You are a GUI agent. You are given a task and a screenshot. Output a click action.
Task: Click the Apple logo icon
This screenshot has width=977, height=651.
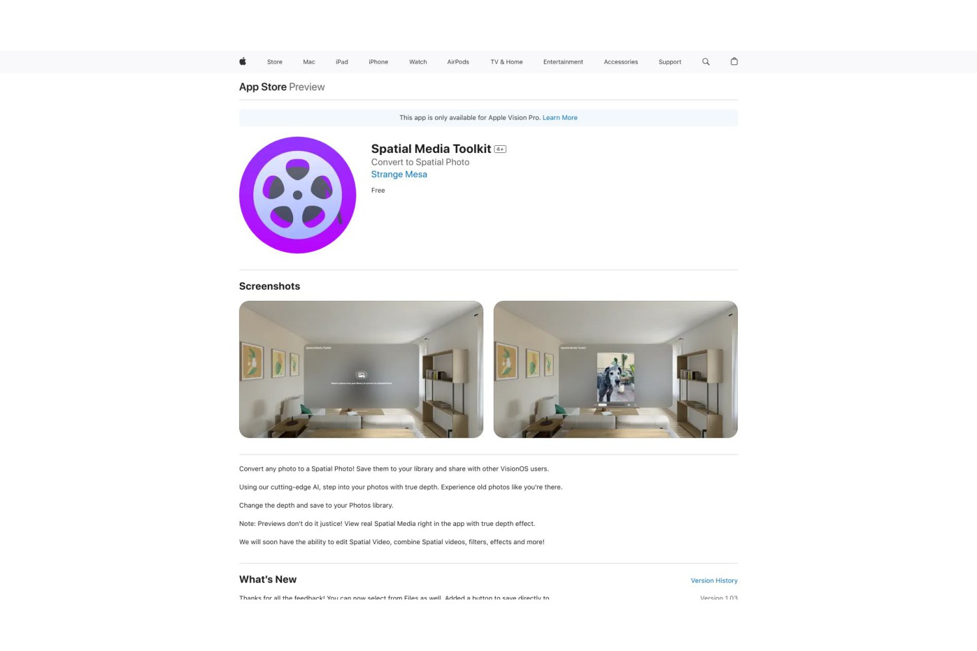[243, 61]
